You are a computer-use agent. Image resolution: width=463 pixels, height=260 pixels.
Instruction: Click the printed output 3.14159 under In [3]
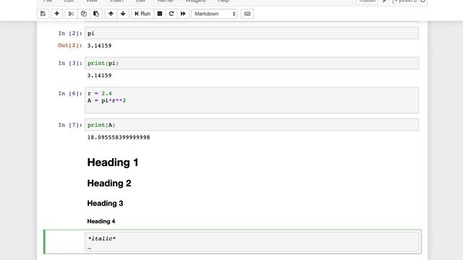coord(99,75)
